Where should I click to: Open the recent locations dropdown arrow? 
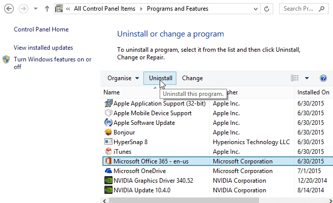35,9
